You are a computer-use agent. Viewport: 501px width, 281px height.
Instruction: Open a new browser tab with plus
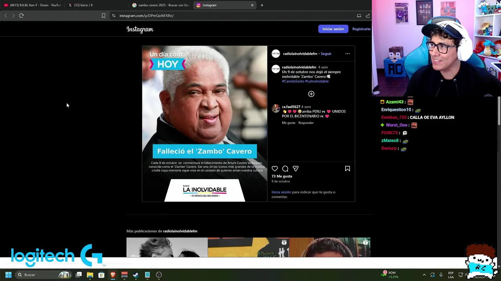point(262,5)
